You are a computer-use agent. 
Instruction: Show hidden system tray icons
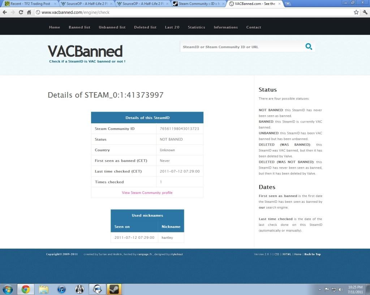320,289
